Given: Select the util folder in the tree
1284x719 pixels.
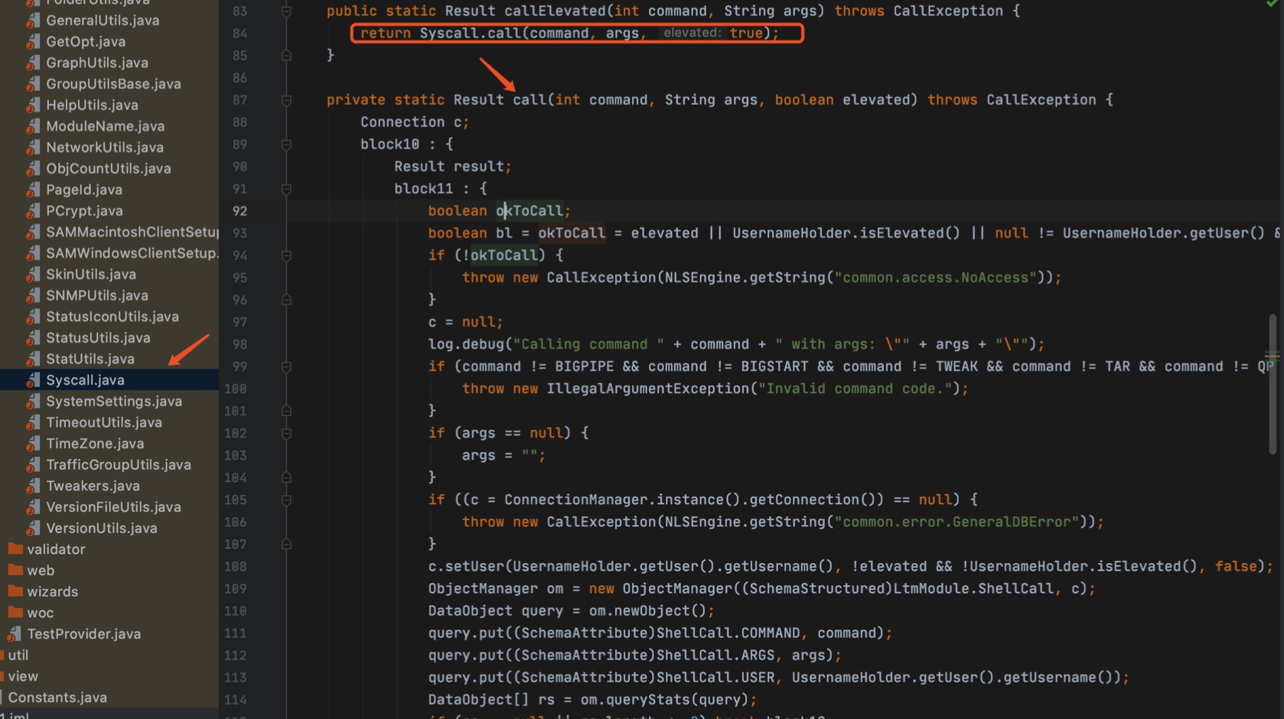Looking at the screenshot, I should point(18,656).
